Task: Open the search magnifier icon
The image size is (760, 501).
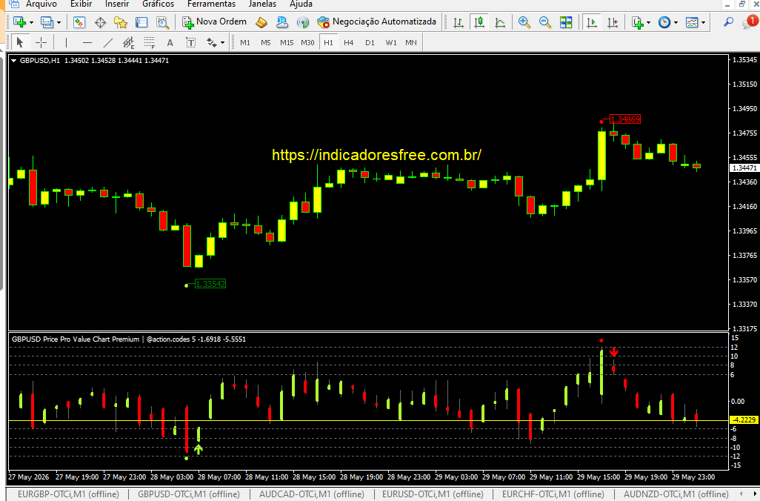Action: tap(728, 22)
